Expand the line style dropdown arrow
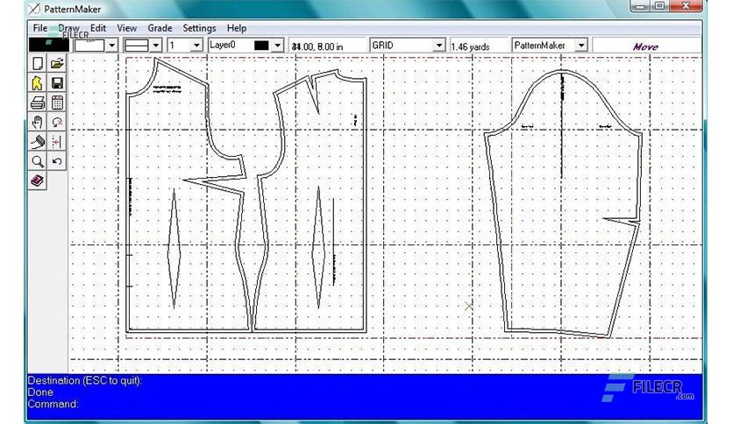The width and height of the screenshot is (733, 424). (156, 46)
